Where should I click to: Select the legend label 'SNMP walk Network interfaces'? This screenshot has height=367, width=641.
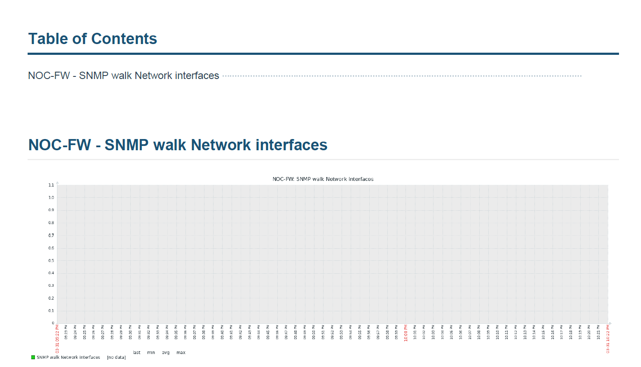pyautogui.click(x=68, y=358)
